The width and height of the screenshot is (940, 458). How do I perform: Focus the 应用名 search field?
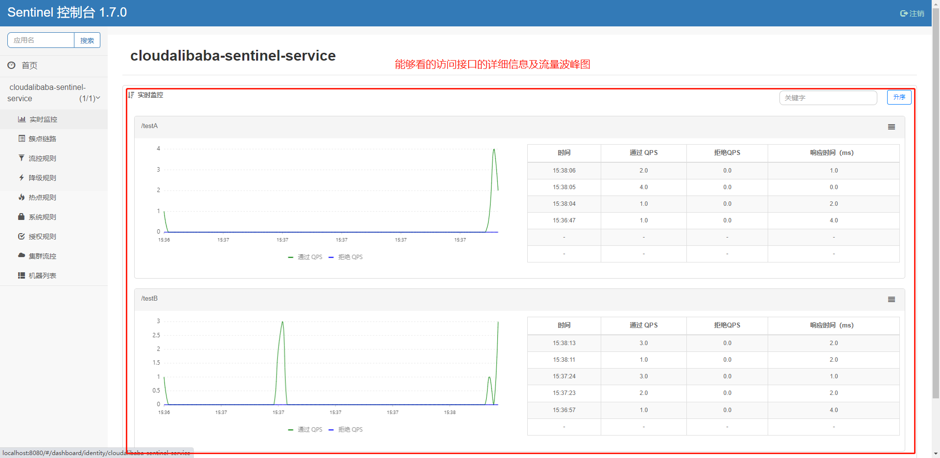(x=41, y=40)
